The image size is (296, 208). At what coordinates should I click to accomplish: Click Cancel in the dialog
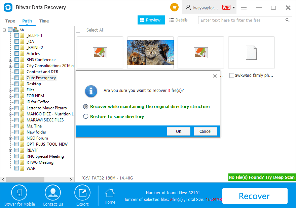point(205,131)
